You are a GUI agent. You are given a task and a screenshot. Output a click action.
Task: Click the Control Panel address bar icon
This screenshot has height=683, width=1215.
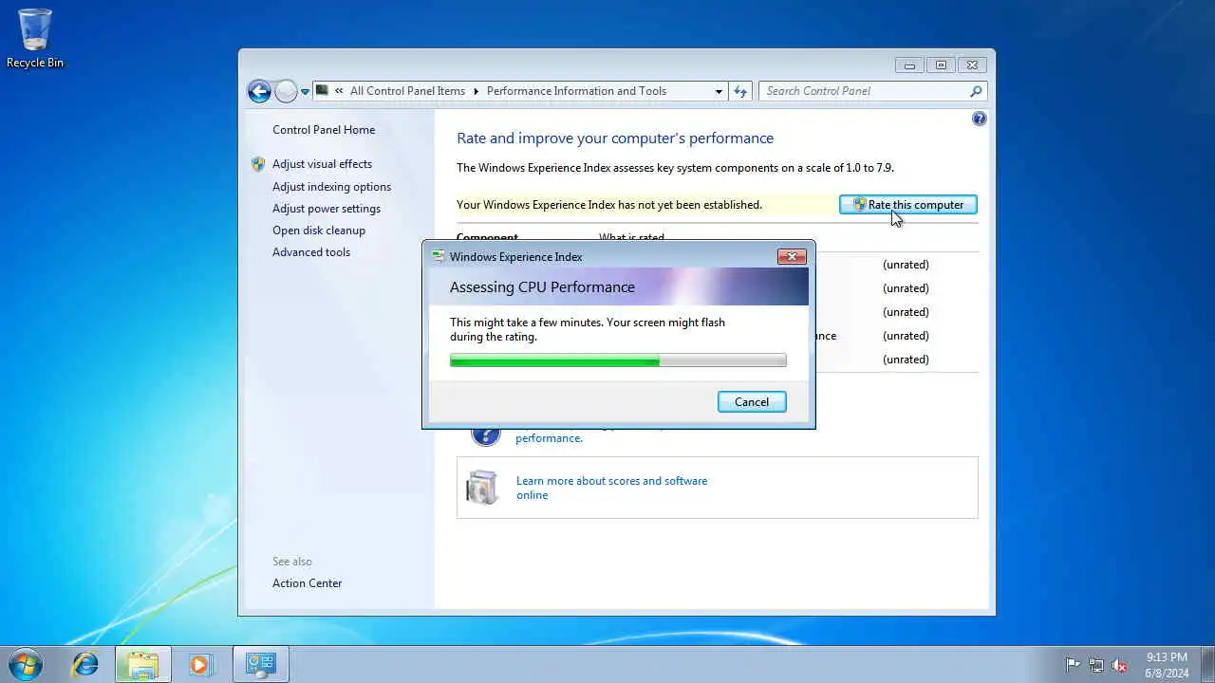click(x=323, y=91)
